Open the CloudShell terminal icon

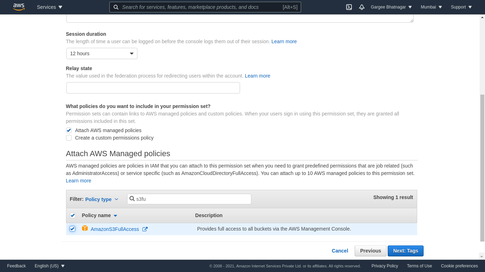349,7
